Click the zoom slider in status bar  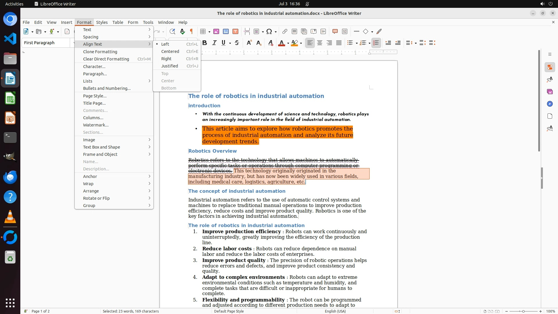pyautogui.click(x=523, y=311)
